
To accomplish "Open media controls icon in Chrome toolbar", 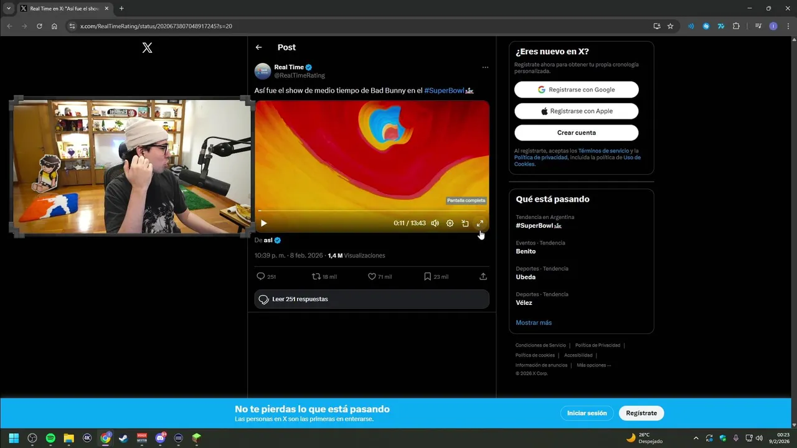I will 758,26.
